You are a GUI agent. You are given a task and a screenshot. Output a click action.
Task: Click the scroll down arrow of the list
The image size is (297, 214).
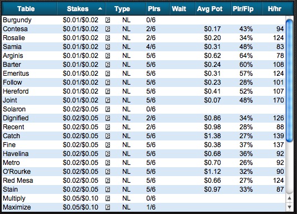[x=289, y=207]
